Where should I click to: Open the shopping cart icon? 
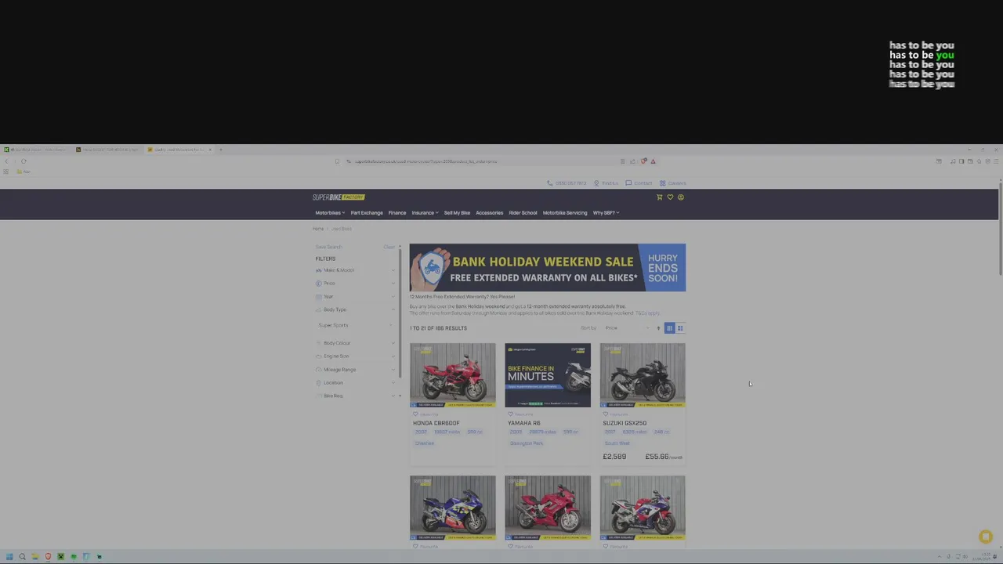click(x=659, y=197)
